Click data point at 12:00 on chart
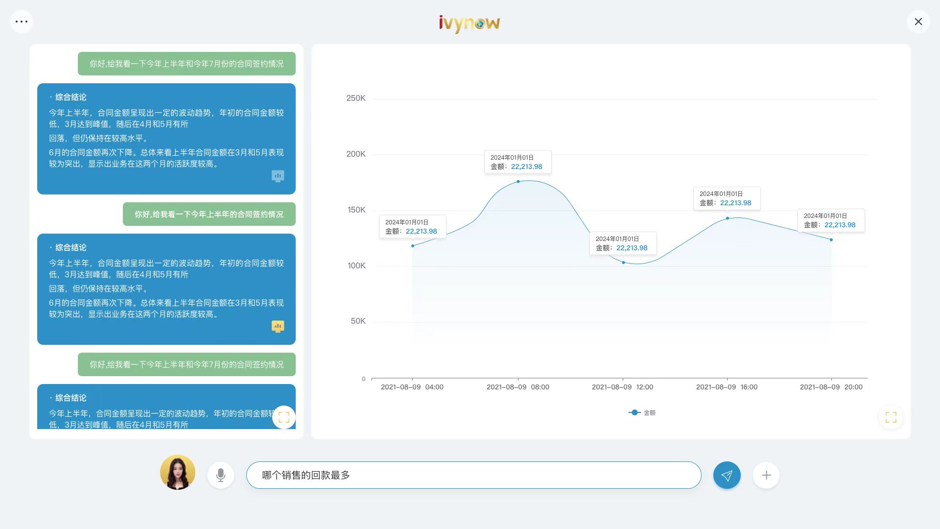This screenshot has width=940, height=529. [x=623, y=263]
